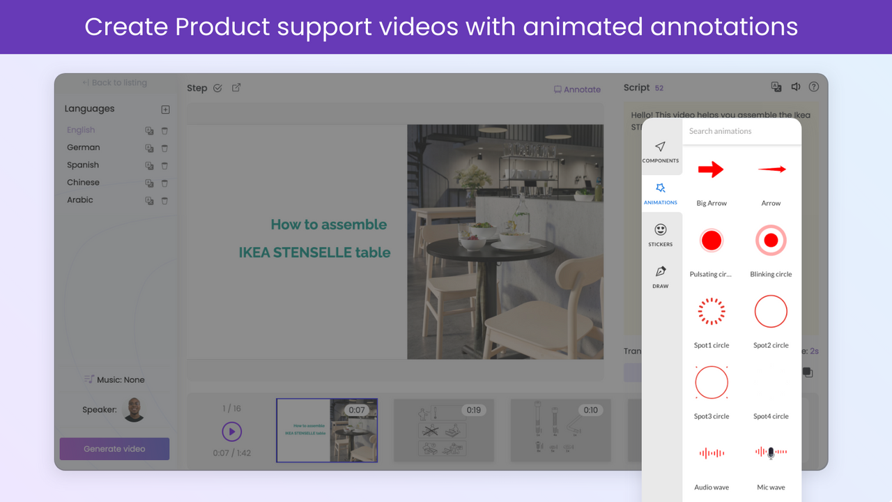Open the step thumbnail marked 0:19

click(444, 430)
